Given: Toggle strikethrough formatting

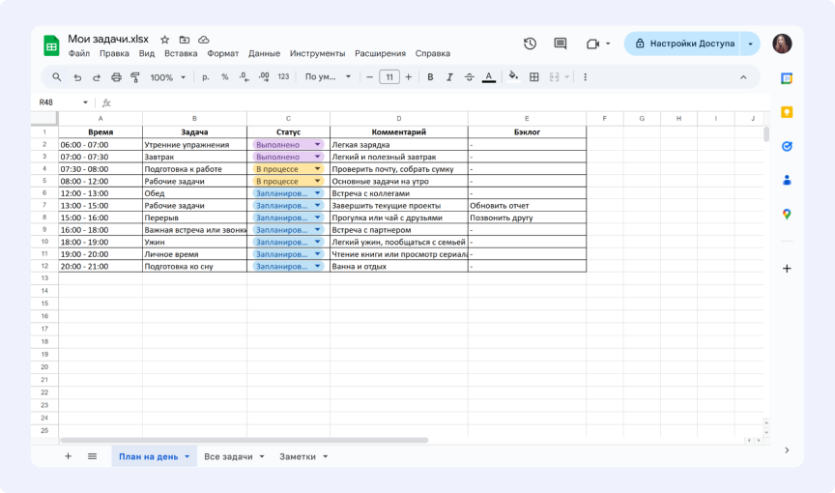Looking at the screenshot, I should [x=469, y=77].
